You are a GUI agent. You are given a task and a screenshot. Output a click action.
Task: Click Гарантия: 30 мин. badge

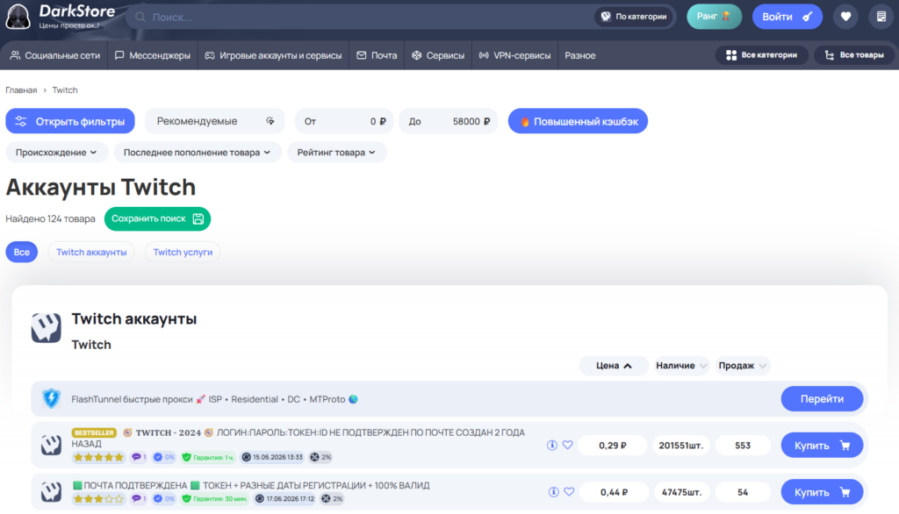pyautogui.click(x=214, y=499)
